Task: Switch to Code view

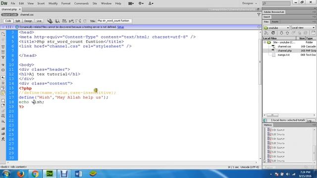Action: [8, 21]
